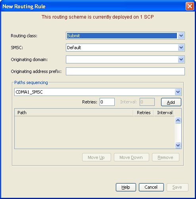
Task: Click the Default SMSC value
Action: pos(74,48)
